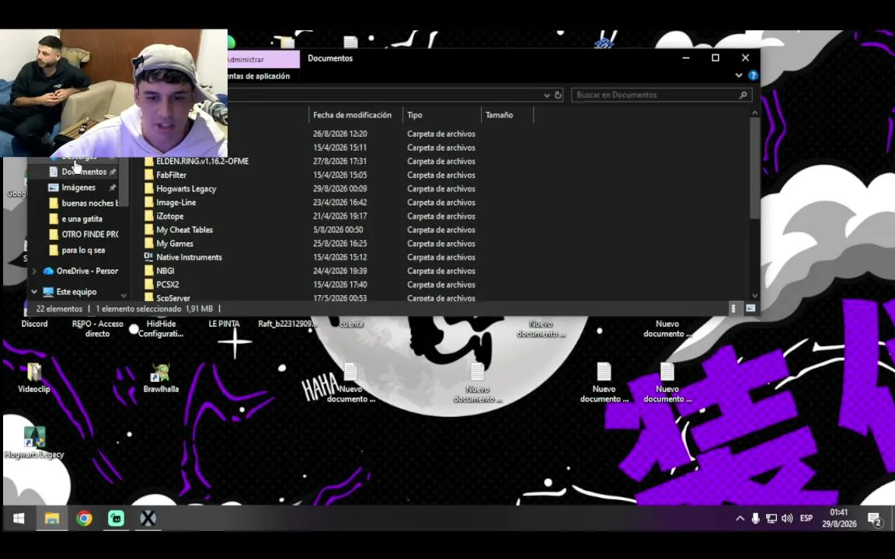This screenshot has height=559, width=895.
Task: Select the Image-Line folder
Action: click(170, 203)
